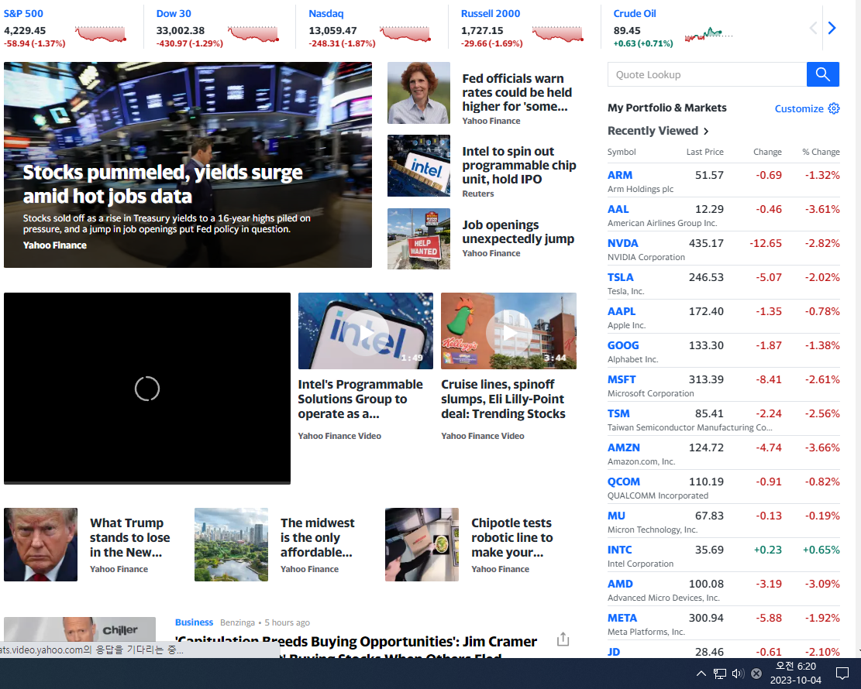
Task: Click the Crude Oil sparkline chart
Action: click(708, 34)
